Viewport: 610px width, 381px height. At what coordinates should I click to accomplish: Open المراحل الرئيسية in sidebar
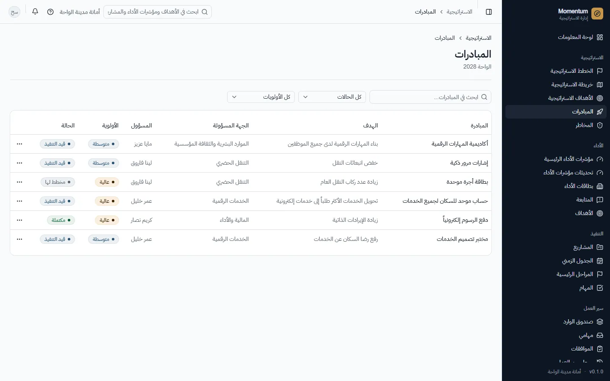pos(556,274)
